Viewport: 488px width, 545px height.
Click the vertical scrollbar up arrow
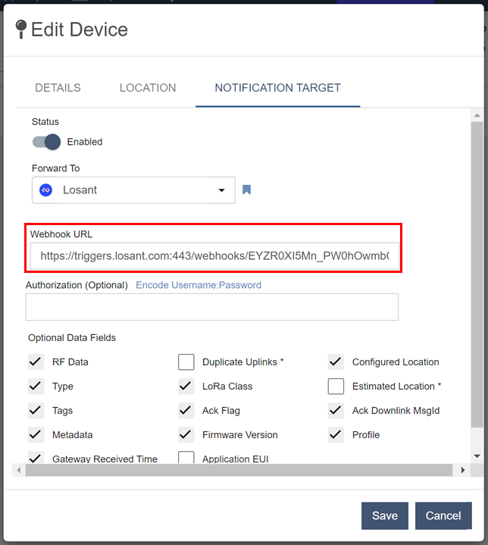(x=477, y=115)
